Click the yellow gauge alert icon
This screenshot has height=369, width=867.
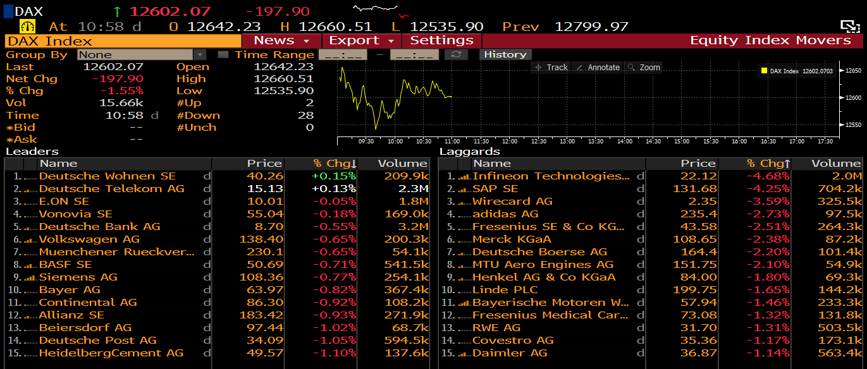[28, 27]
